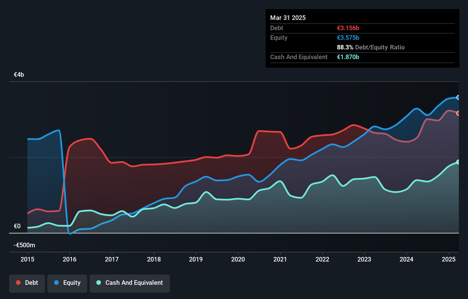Click the -€500m y-axis label
Screen dimensions: 468x299
[x=25, y=245]
